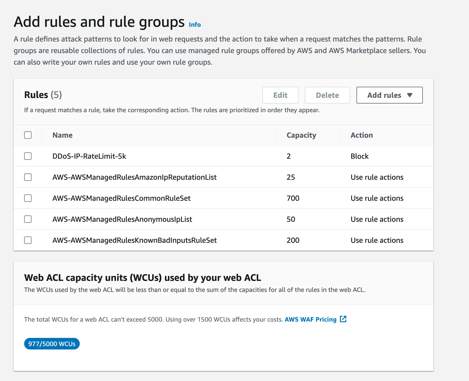Check the DDoS-IP-RateLimit-5k rule checkbox
Screen dimensions: 469x381
click(x=28, y=156)
